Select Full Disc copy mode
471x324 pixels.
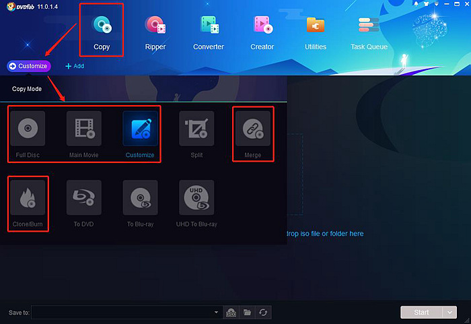pyautogui.click(x=28, y=135)
